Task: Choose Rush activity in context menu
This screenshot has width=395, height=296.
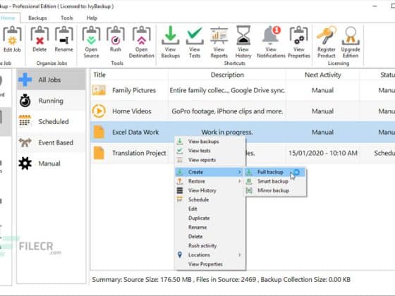Action: [x=210, y=246]
